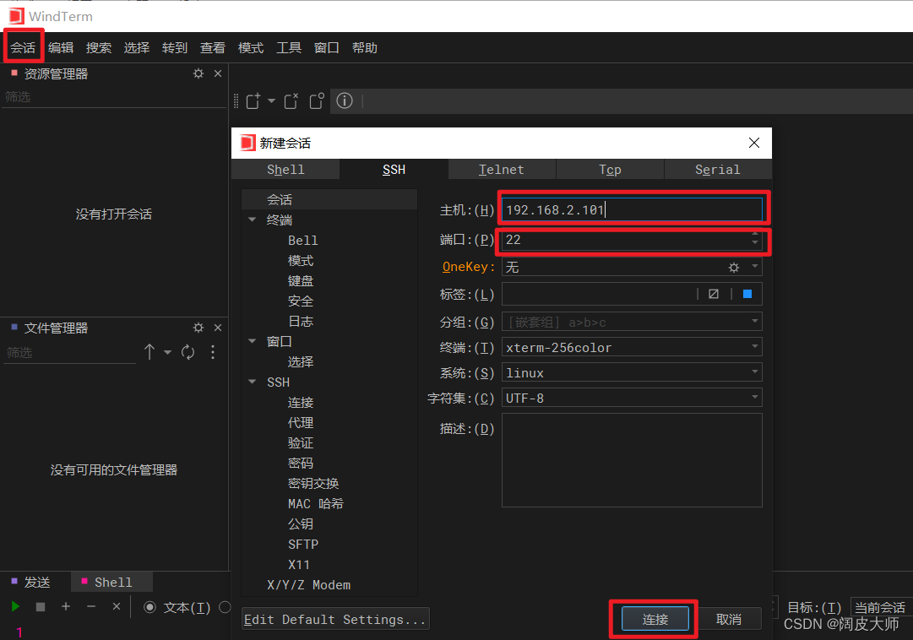The image size is (913, 640).
Task: Close the 资源管理器 panel
Action: (x=218, y=73)
